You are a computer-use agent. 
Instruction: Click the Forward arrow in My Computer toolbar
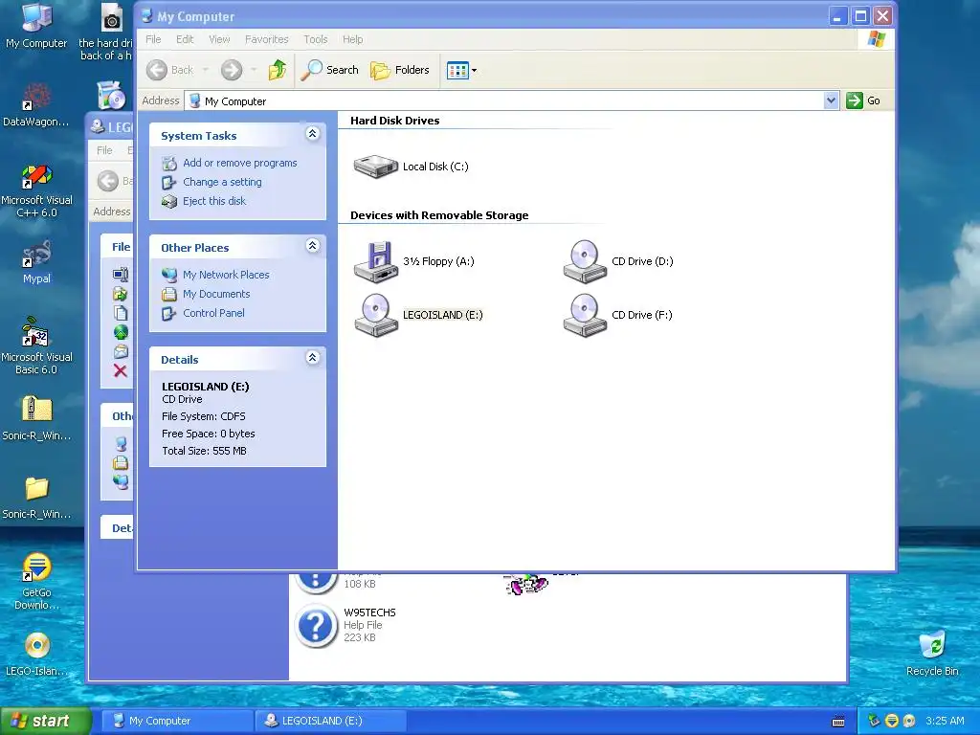coord(232,70)
